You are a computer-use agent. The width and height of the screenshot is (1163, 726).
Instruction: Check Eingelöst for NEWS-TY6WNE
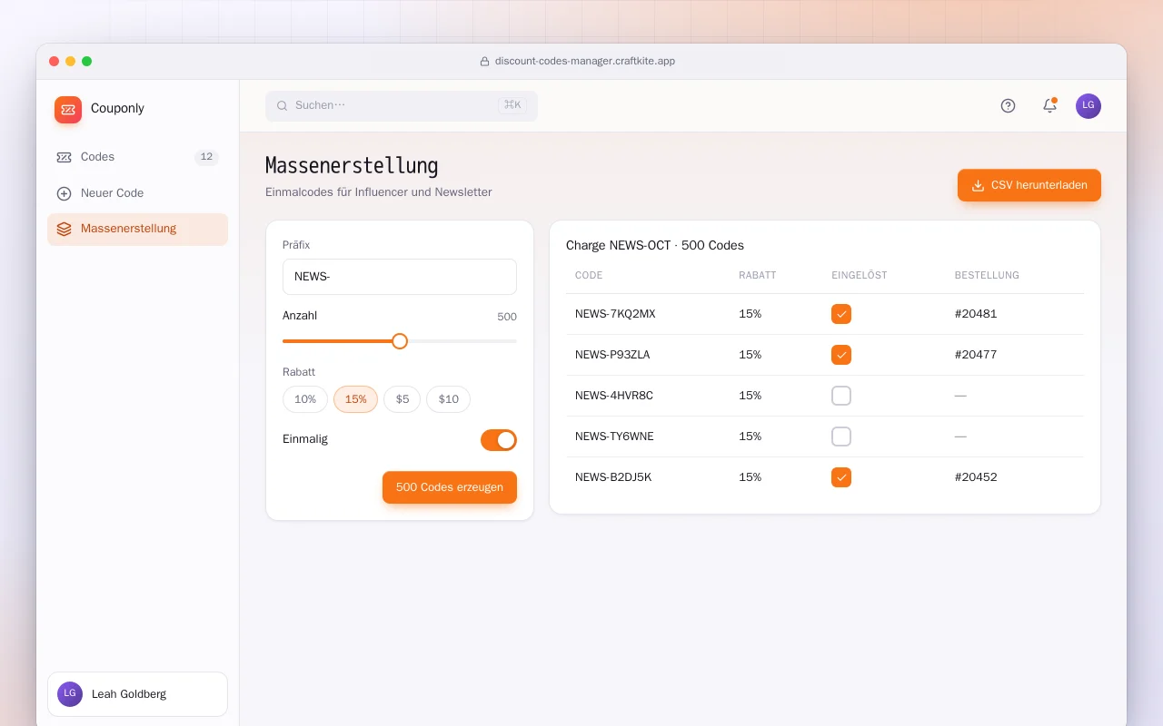pyautogui.click(x=841, y=437)
